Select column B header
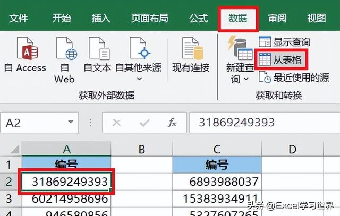The height and width of the screenshot is (216, 340). [x=142, y=149]
